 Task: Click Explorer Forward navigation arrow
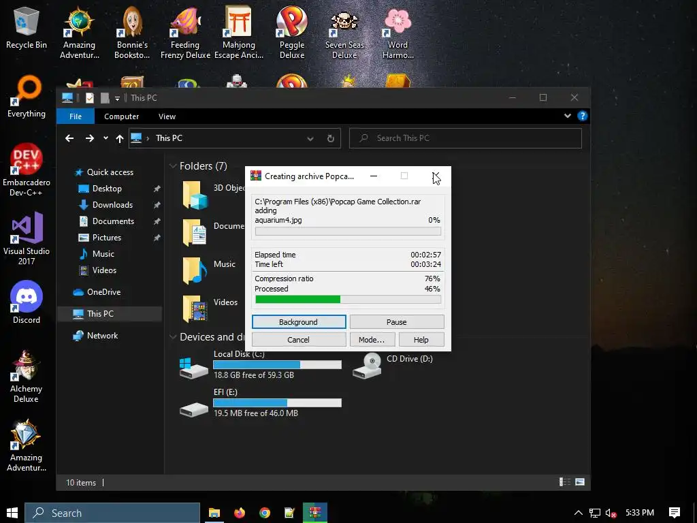click(x=90, y=138)
